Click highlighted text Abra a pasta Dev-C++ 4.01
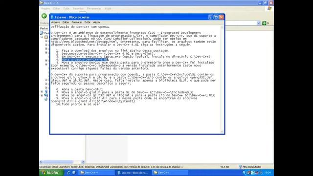Screen dimensions: 313x176 85,60
